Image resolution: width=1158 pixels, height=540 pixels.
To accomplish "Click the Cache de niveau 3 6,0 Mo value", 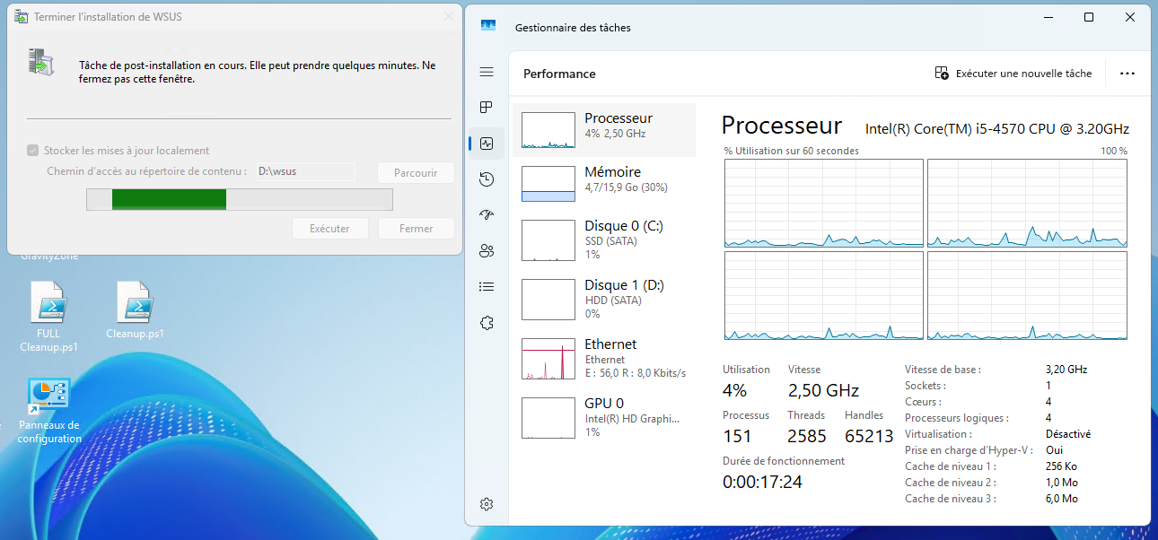I will pyautogui.click(x=1062, y=499).
